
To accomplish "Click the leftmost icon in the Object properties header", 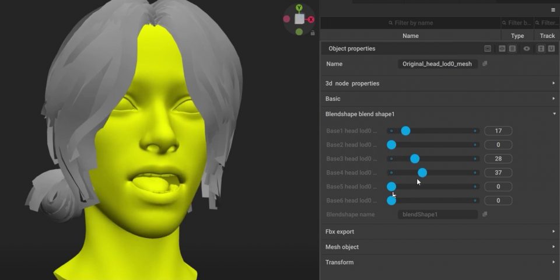I will click(x=488, y=49).
